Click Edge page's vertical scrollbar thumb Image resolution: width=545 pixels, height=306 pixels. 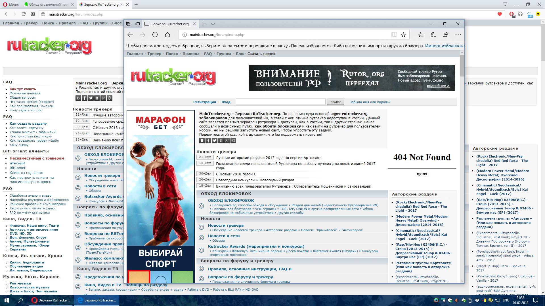click(462, 66)
